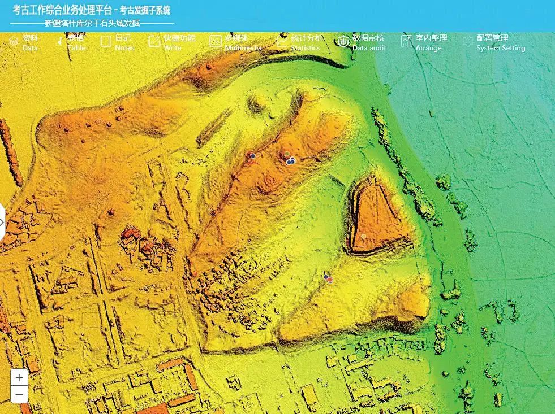Image resolution: width=555 pixels, height=414 pixels.
Task: Open the System Setting (配置管理) menu
Action: click(468, 42)
